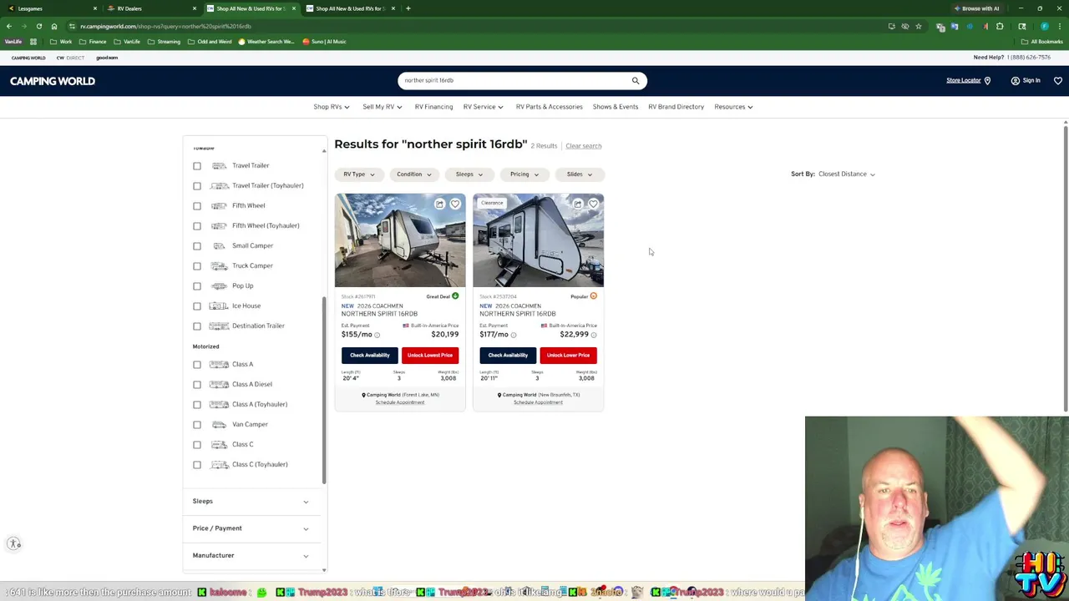The width and height of the screenshot is (1069, 601).
Task: Click the filter sidebar scrollbar
Action: tap(324, 390)
